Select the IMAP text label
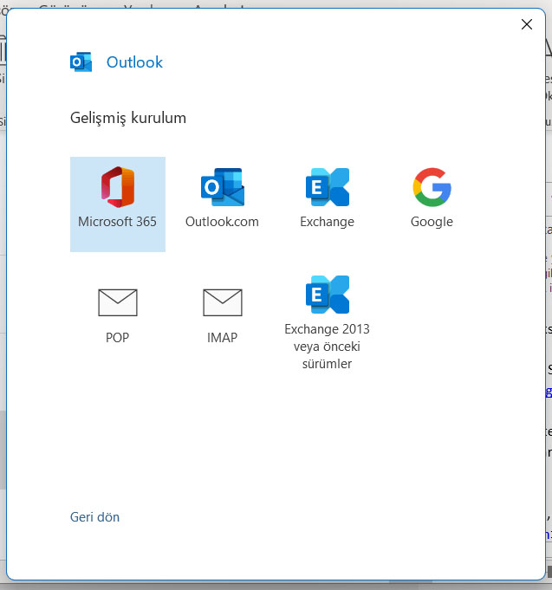The height and width of the screenshot is (590, 552). click(222, 338)
